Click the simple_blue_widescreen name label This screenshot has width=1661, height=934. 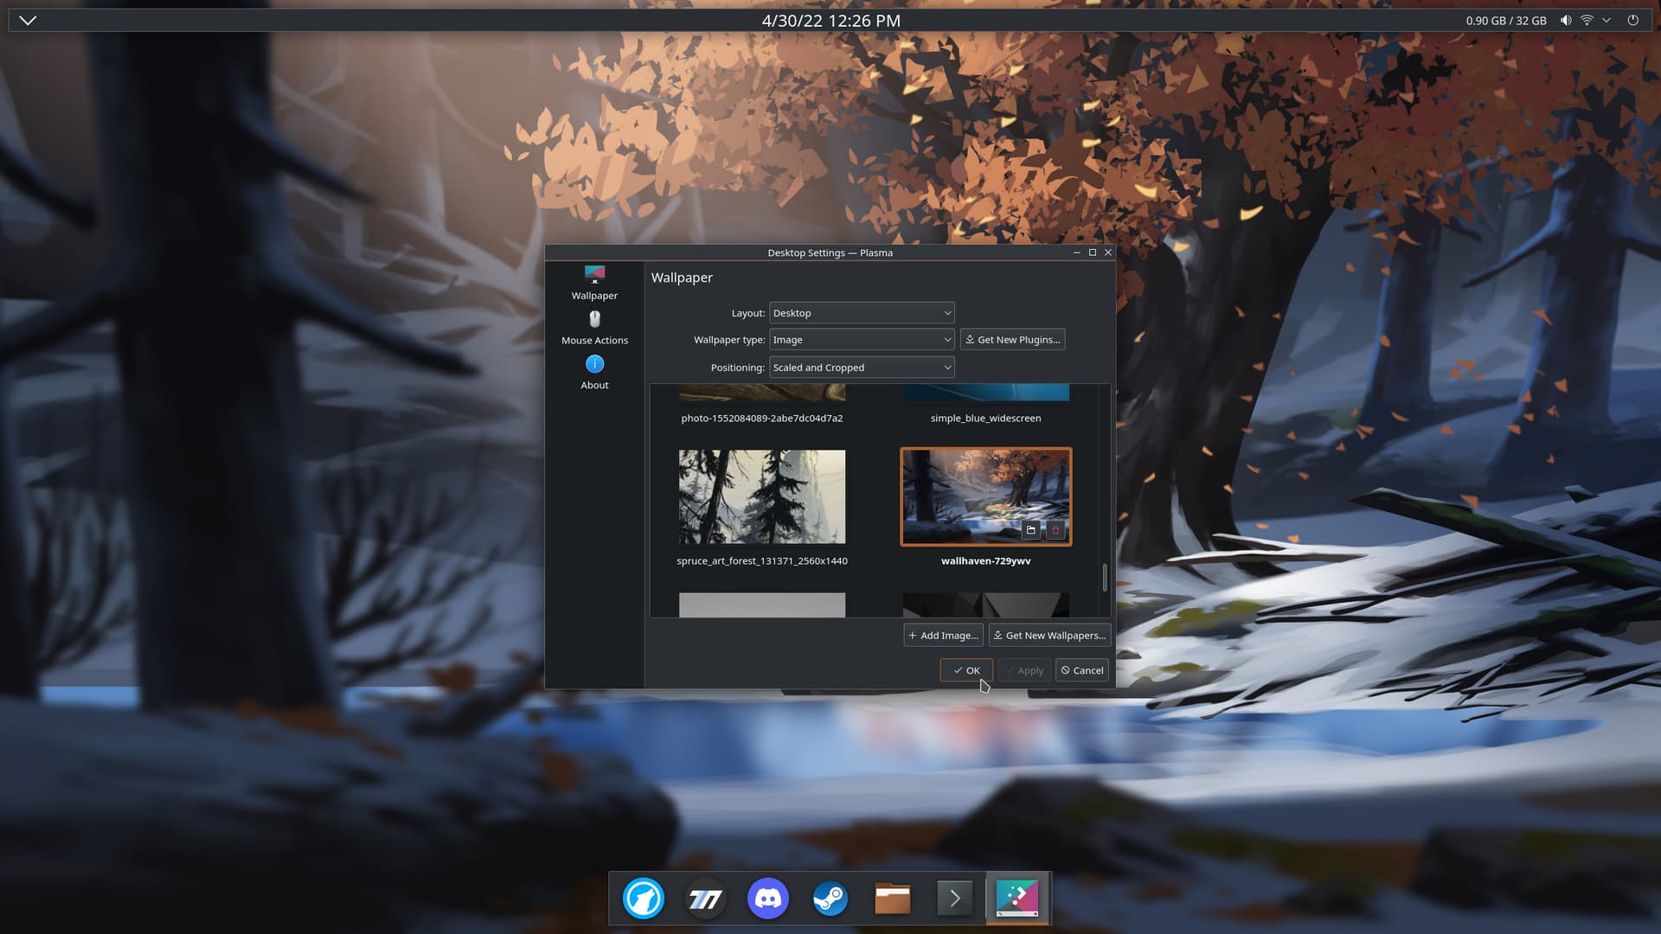986,418
